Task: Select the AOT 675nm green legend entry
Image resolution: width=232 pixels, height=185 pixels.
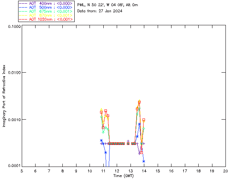Action: click(x=46, y=11)
